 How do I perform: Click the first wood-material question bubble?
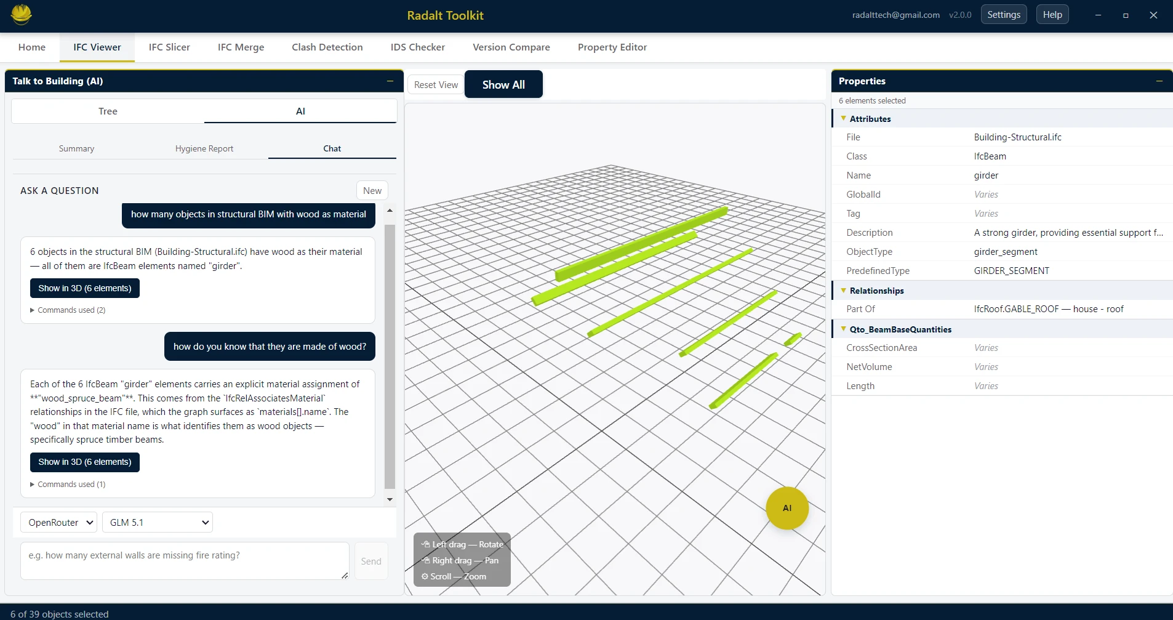pyautogui.click(x=249, y=214)
